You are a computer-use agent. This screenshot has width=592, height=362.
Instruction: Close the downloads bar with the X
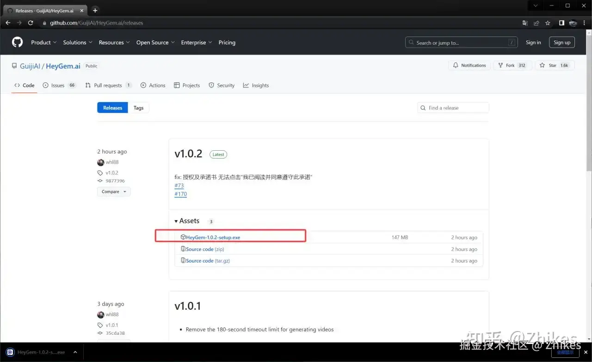pos(586,353)
